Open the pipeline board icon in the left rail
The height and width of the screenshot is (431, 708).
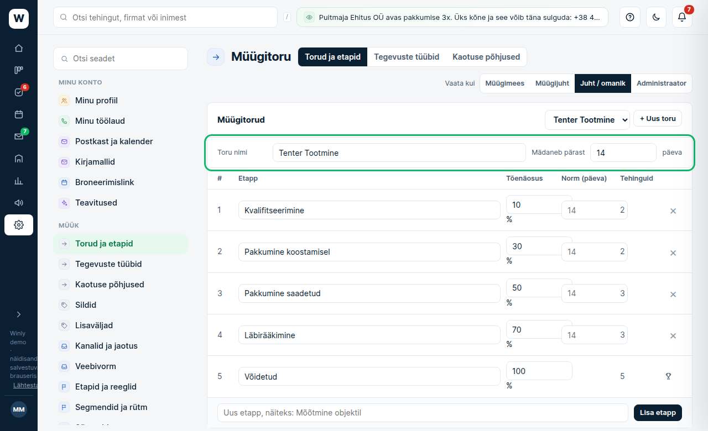tap(19, 70)
